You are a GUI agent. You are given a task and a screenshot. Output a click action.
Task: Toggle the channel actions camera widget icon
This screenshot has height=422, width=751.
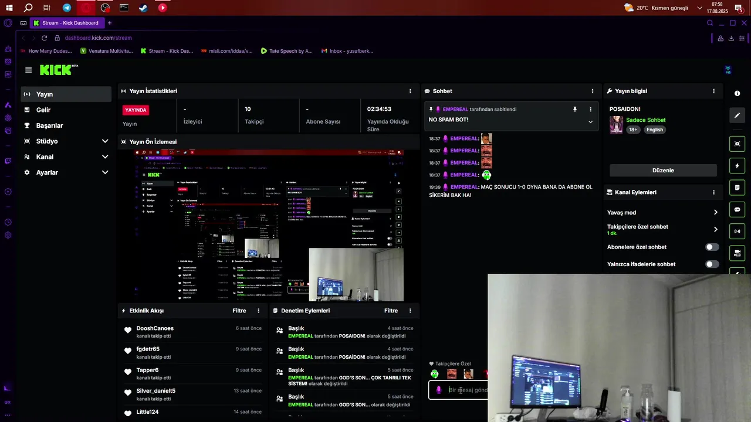737,253
